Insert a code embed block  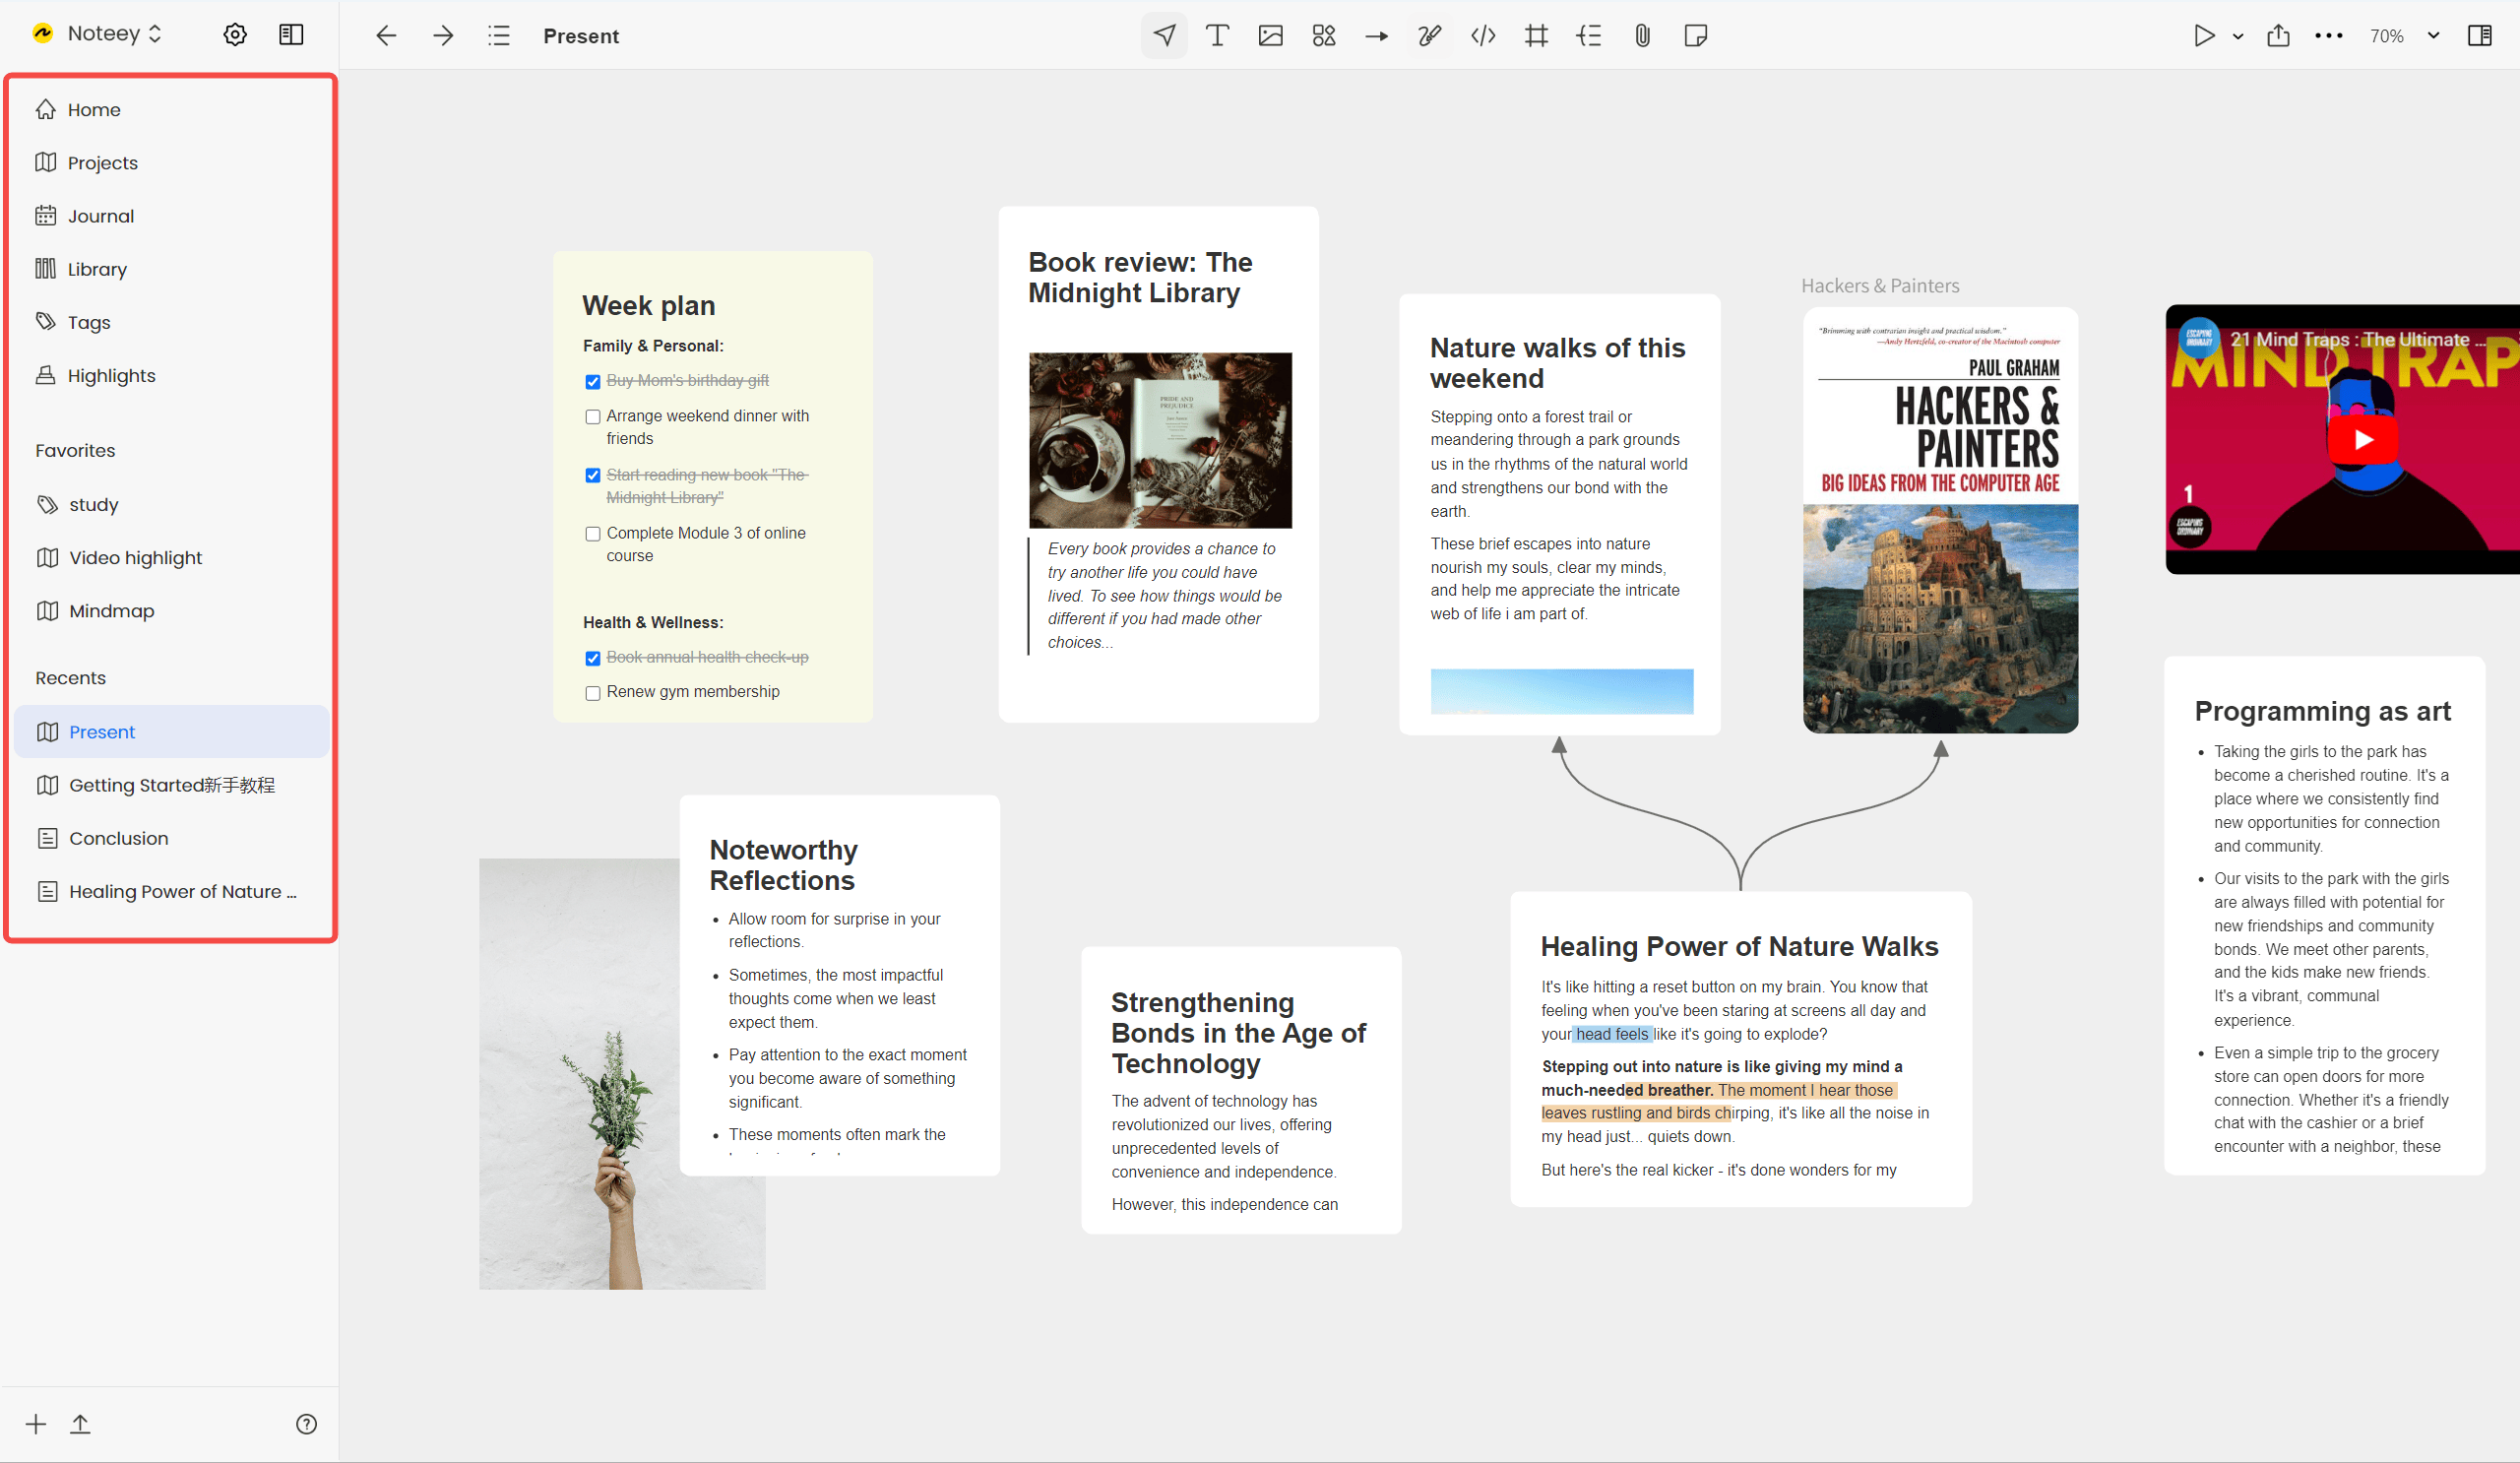pos(1483,36)
